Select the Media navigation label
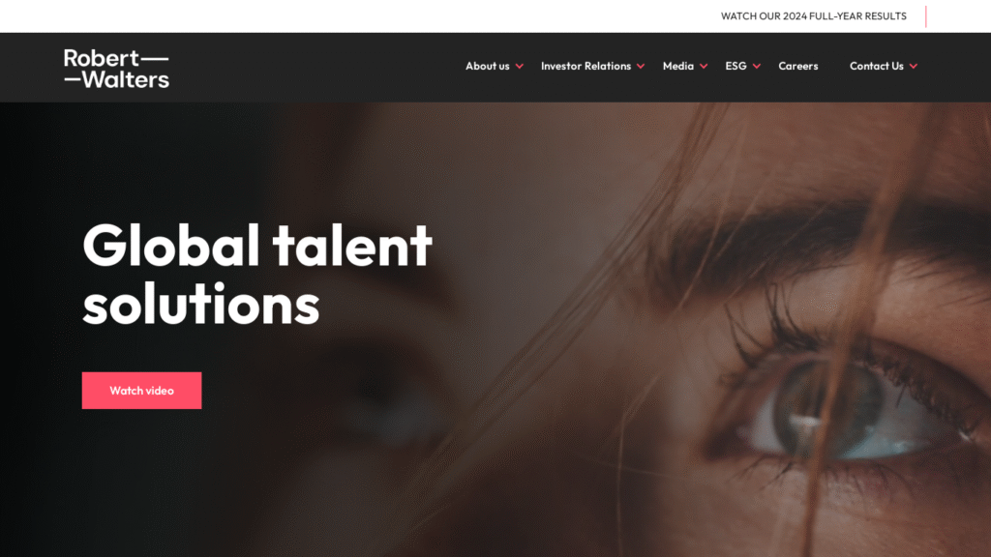The height and width of the screenshot is (557, 991). pos(678,66)
